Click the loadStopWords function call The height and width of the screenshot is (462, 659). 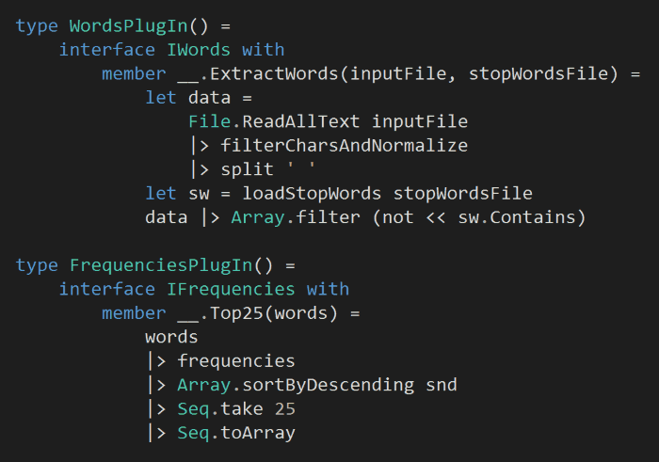coord(312,193)
